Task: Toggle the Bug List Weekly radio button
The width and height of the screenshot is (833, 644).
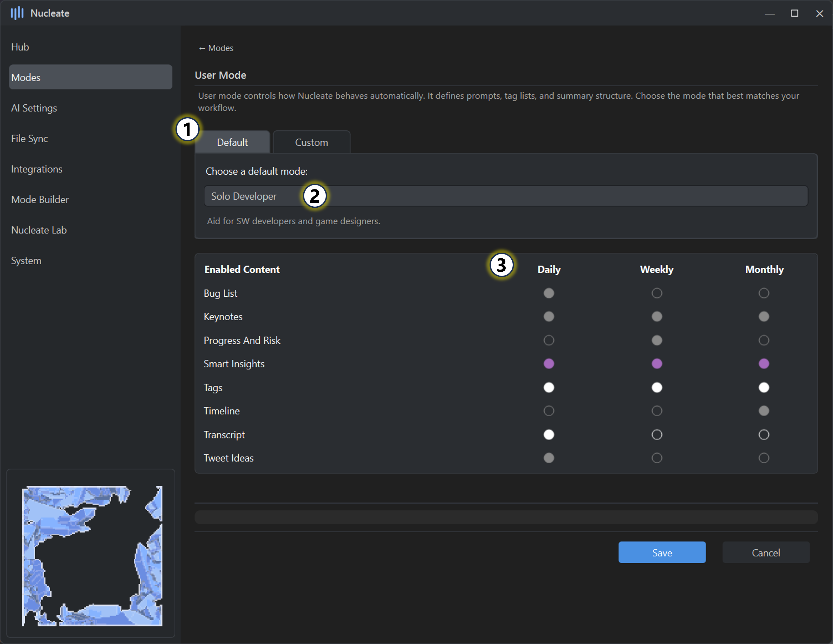Action: (656, 293)
